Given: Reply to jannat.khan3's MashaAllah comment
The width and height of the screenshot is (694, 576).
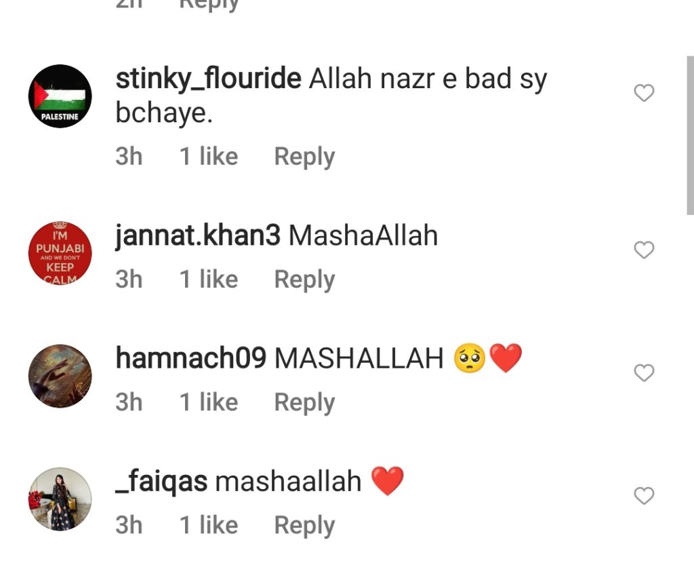Looking at the screenshot, I should coord(304,280).
